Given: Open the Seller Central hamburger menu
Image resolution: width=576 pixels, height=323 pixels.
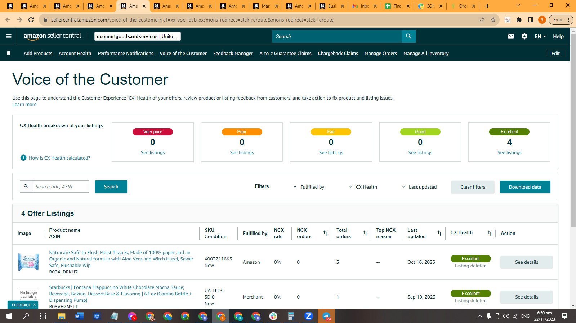Looking at the screenshot, I should (9, 36).
